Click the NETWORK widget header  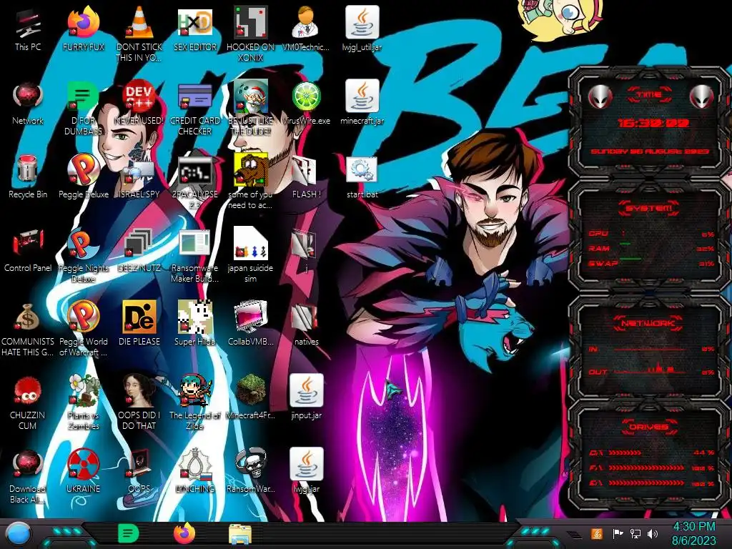pos(648,323)
